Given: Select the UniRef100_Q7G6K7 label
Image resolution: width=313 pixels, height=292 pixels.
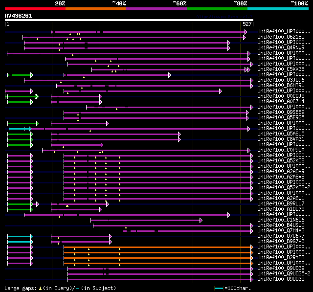Looking at the screenshot, I should (281, 236).
